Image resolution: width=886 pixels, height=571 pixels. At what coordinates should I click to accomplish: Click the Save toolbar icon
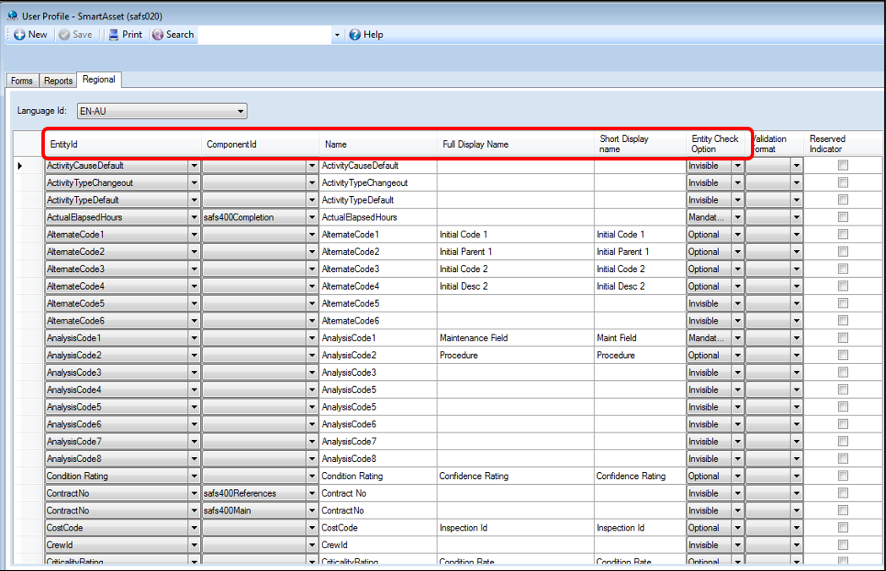[x=64, y=35]
